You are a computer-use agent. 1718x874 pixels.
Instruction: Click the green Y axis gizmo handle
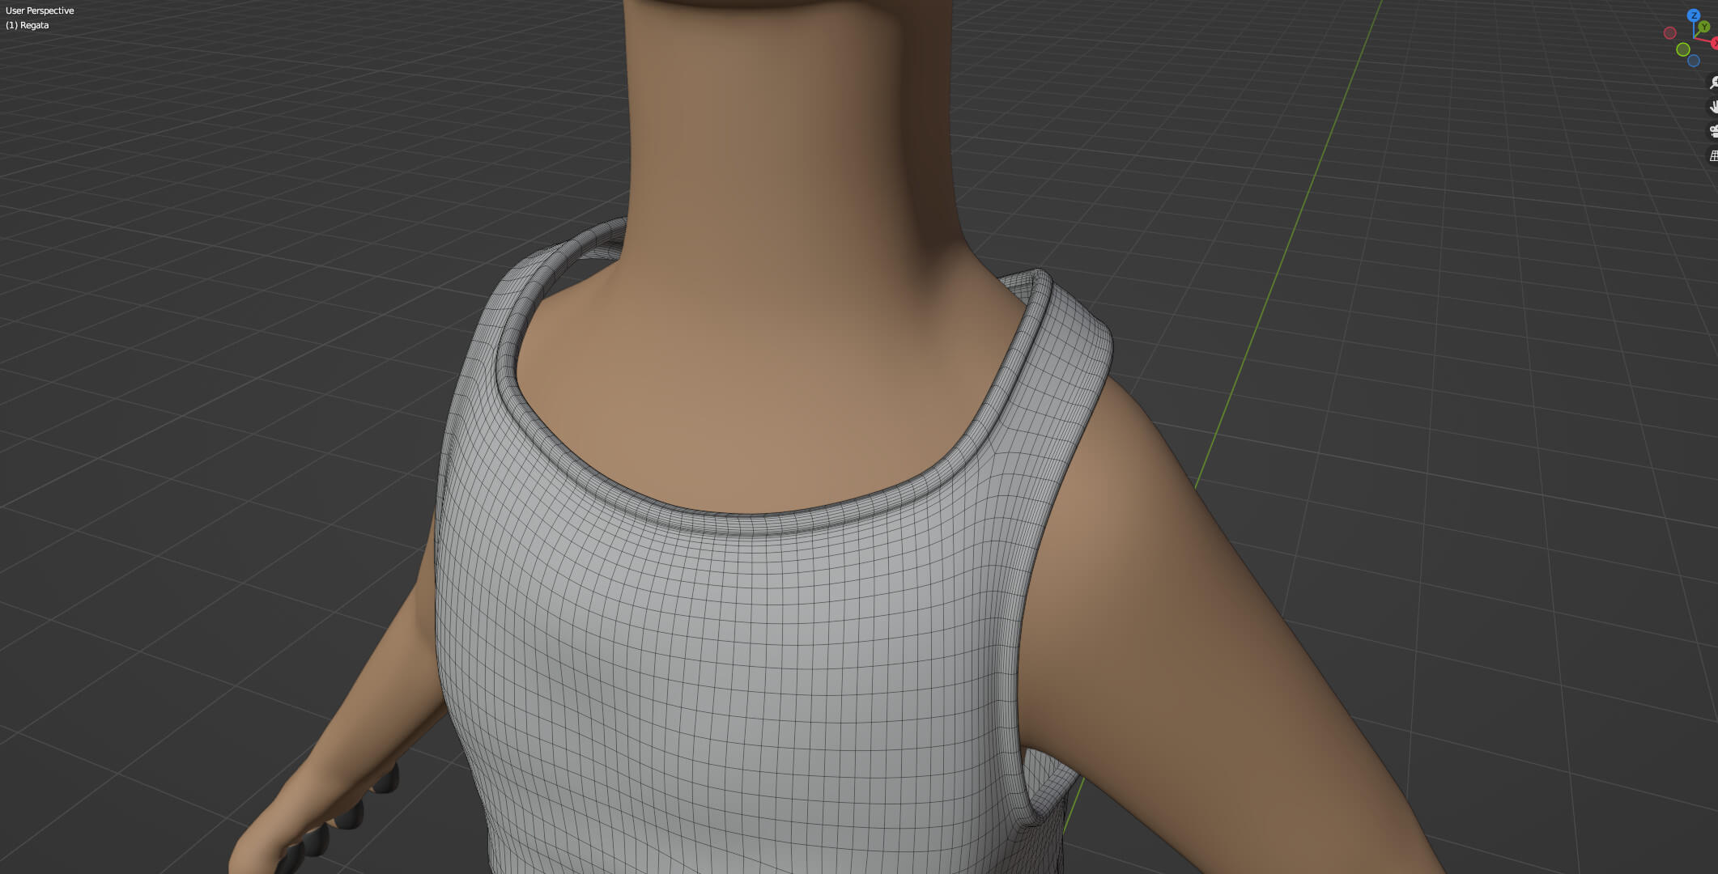1704,28
